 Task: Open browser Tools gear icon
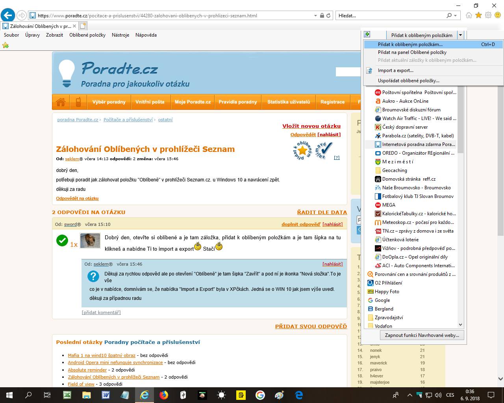pos(488,15)
